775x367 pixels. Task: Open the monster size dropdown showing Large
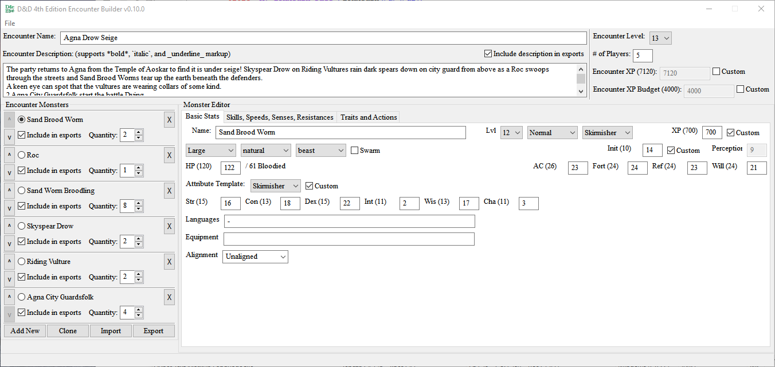click(211, 151)
